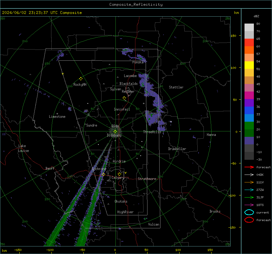Click the magenta 18TS arrow icon

coord(249,205)
